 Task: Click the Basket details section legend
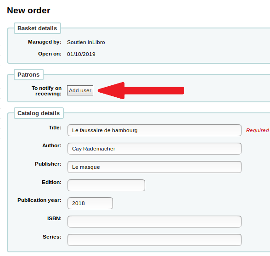(37, 28)
